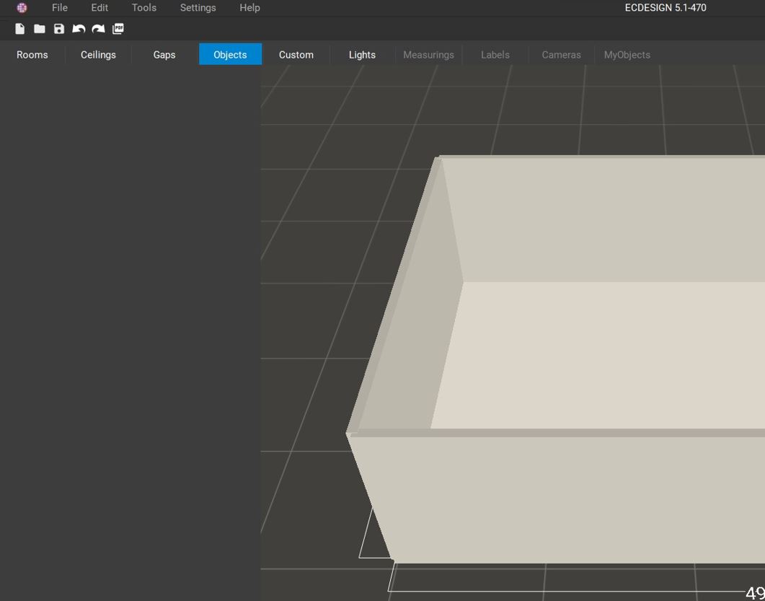Viewport: 765px width, 601px height.
Task: Open the Lights tab
Action: [x=361, y=54]
